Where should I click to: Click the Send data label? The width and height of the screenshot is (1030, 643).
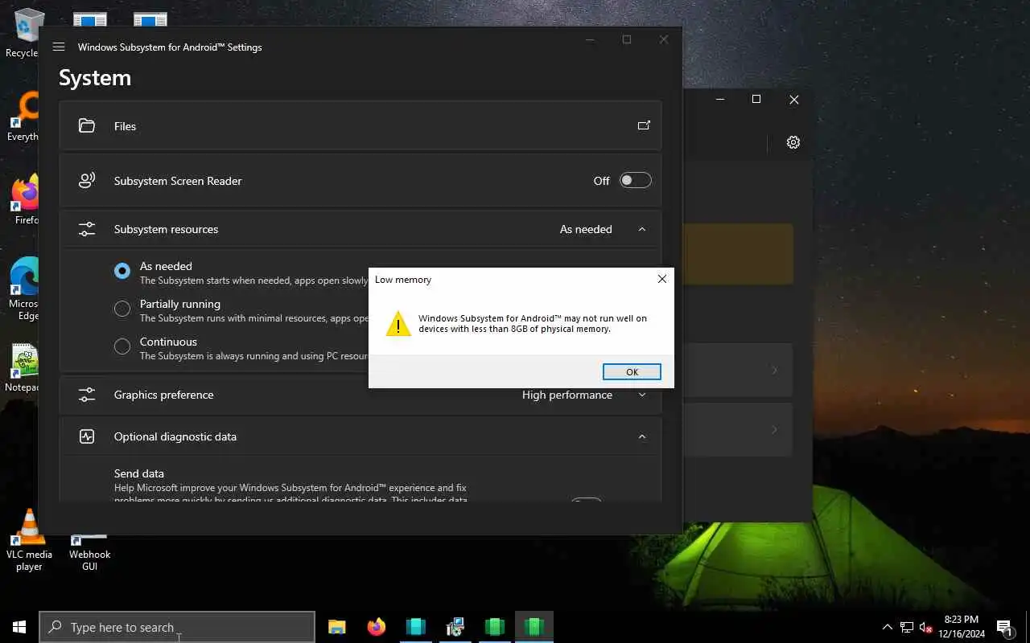[139, 473]
